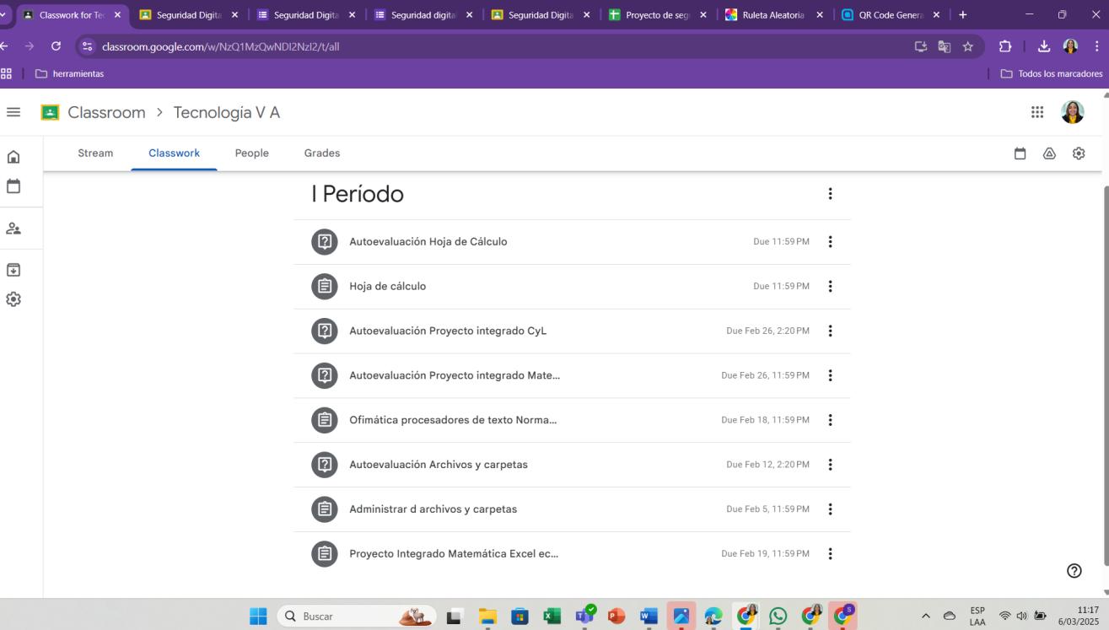Image resolution: width=1109 pixels, height=630 pixels.
Task: Open the Ofimática procesadores de texto assignment
Action: [x=572, y=420]
